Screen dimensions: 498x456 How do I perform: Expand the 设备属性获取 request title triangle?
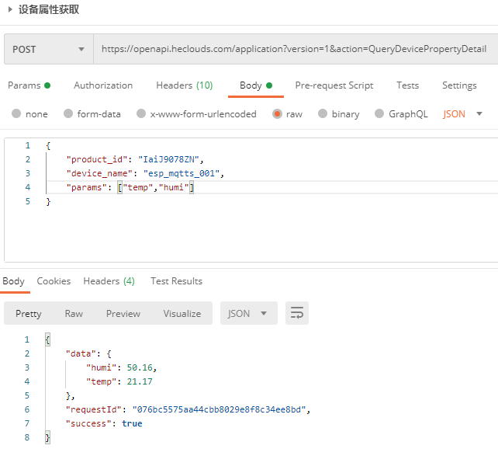[x=10, y=9]
